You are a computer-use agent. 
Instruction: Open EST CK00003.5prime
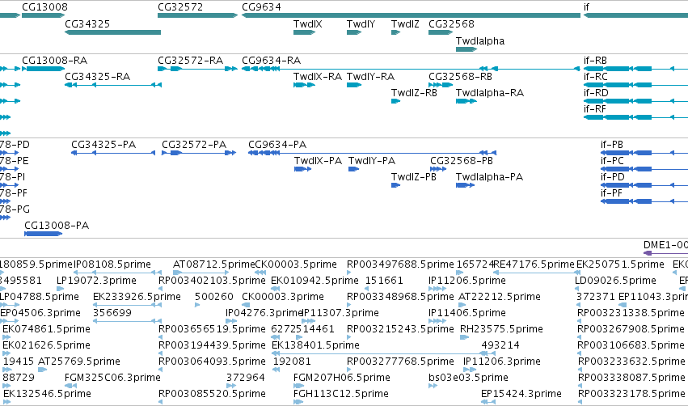click(260, 273)
